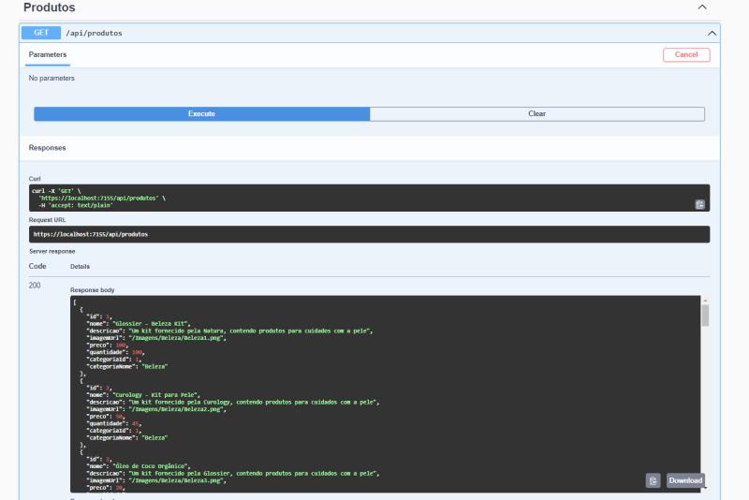Click the GET method badge
Screen dimensions: 749x500
(41, 33)
